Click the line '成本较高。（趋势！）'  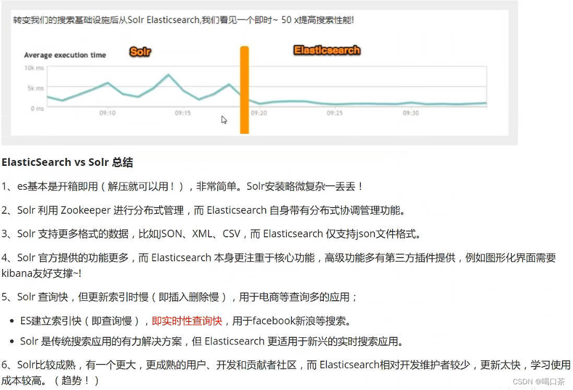[50, 381]
